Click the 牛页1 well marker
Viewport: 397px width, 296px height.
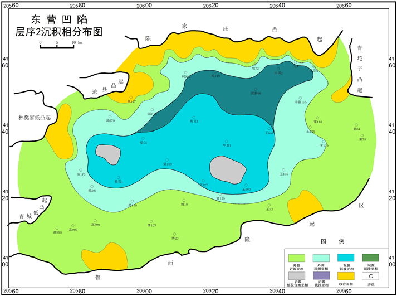pyautogui.click(x=226, y=142)
